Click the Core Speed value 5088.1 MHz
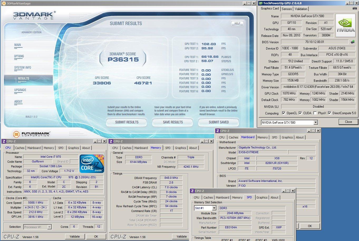Image resolution: width=359 pixels, height=241 pixels. (36, 203)
